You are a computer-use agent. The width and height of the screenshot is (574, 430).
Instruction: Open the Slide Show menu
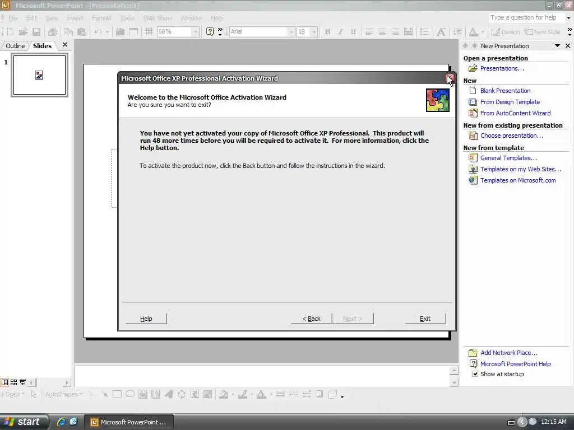pyautogui.click(x=158, y=18)
